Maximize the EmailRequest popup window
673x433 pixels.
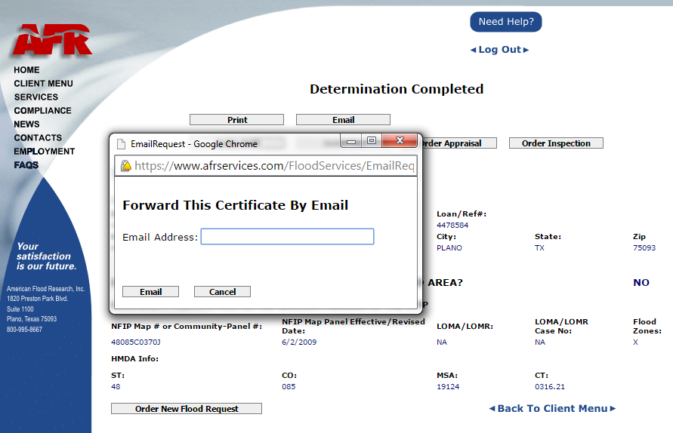pyautogui.click(x=372, y=141)
